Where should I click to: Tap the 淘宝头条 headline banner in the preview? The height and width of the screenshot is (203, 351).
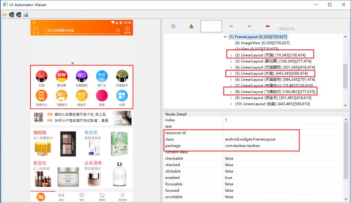point(82,118)
